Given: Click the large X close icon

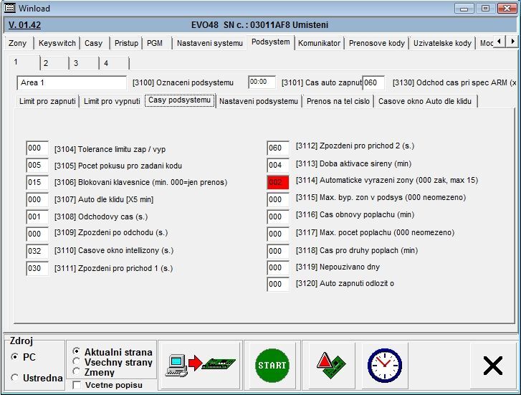Looking at the screenshot, I should pos(492,366).
